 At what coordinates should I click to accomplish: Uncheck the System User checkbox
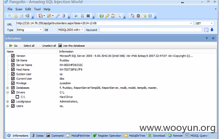(x=13, y=74)
